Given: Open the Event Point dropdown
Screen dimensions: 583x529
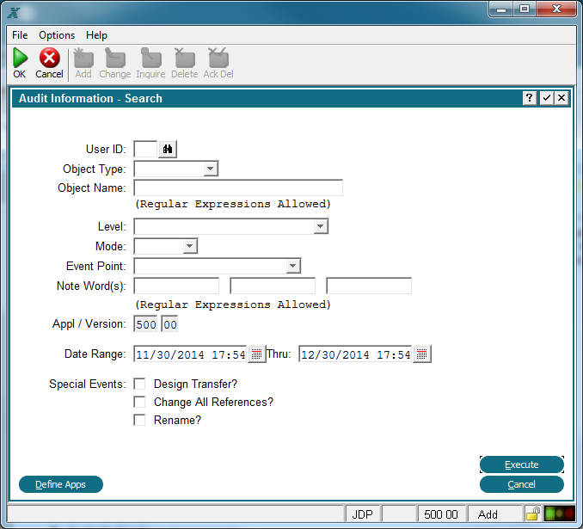Looking at the screenshot, I should pos(293,266).
